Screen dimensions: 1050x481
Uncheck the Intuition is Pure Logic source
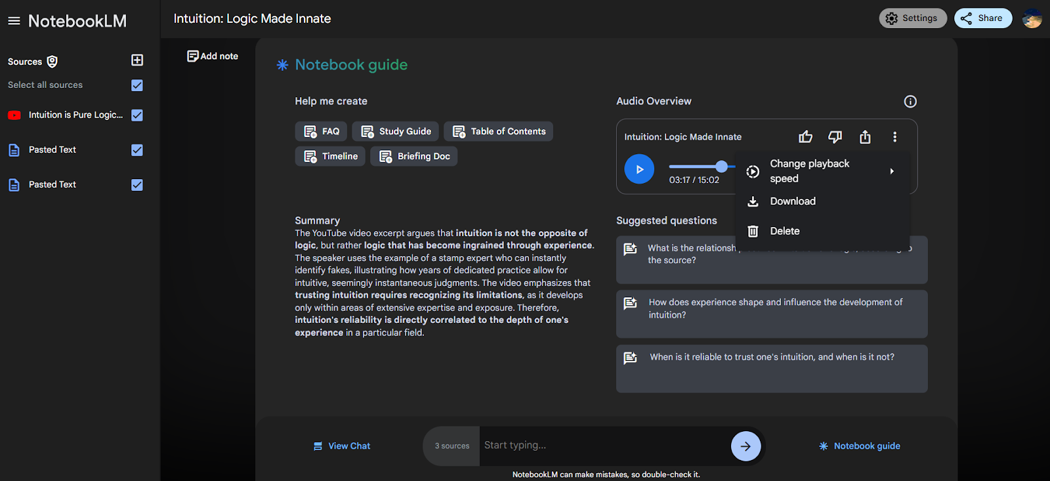pyautogui.click(x=137, y=115)
